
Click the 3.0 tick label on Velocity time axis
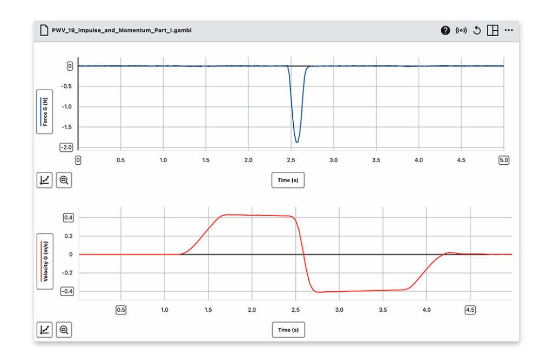pos(339,310)
